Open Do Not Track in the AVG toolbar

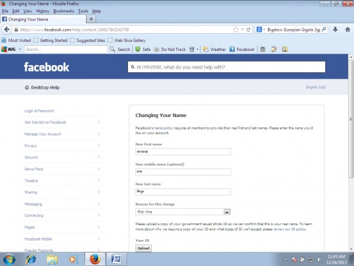coord(170,49)
